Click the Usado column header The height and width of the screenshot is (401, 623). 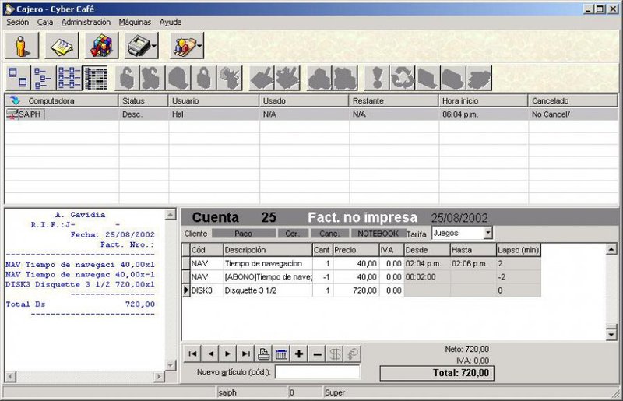click(x=304, y=100)
